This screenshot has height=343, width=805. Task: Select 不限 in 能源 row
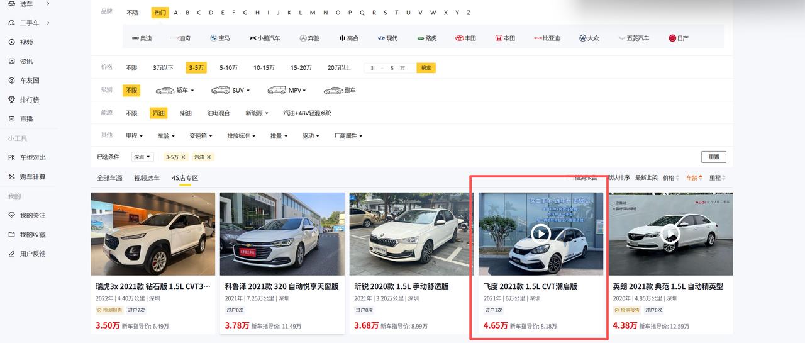(x=131, y=113)
